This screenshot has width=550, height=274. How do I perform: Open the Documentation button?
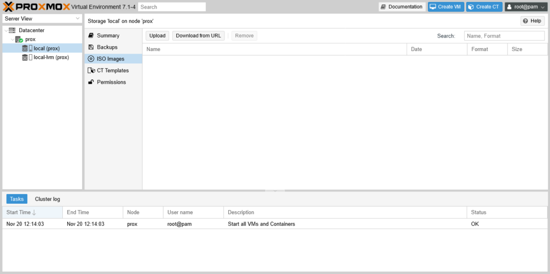click(x=402, y=7)
